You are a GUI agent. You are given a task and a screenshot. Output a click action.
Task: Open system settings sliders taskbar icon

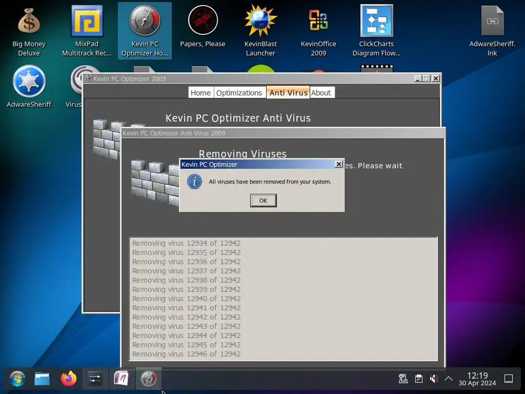[95, 379]
